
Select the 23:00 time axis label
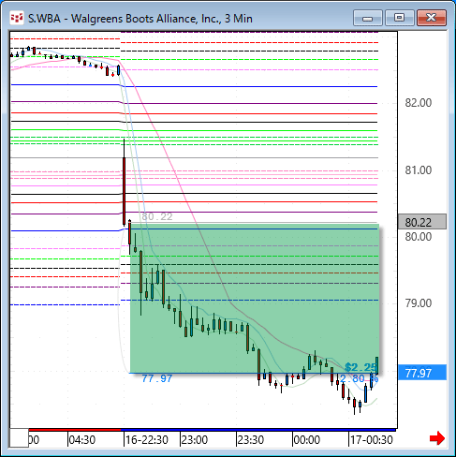195,440
